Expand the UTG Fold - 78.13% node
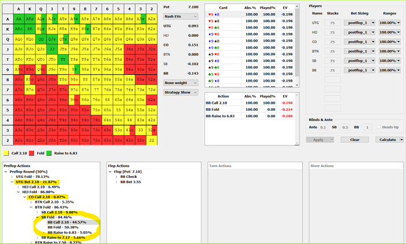The image size is (406, 244). 12,177
